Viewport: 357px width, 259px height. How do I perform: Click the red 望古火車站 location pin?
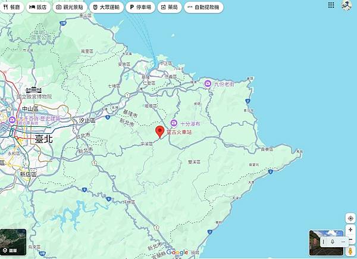click(x=160, y=132)
